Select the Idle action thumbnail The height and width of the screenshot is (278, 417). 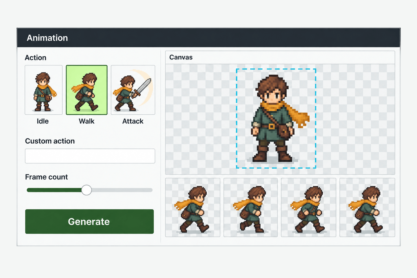(43, 90)
